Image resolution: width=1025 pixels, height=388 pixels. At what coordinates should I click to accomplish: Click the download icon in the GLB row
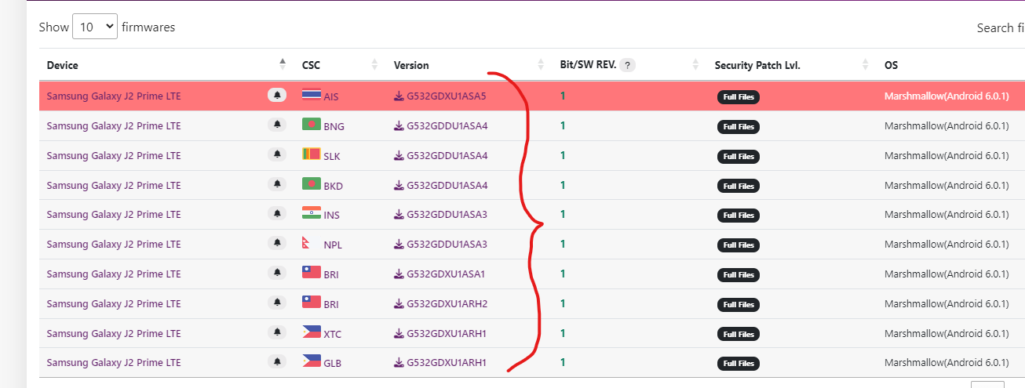399,363
